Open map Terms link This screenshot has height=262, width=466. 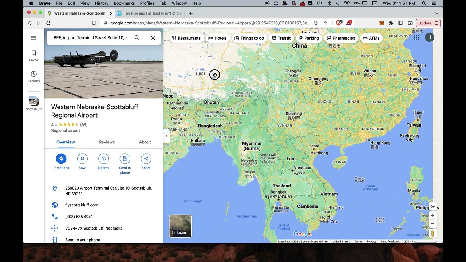tap(359, 242)
